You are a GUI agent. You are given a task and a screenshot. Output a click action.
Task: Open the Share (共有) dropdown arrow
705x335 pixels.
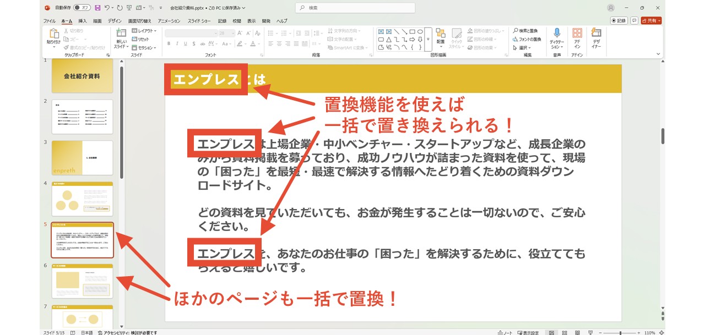pyautogui.click(x=659, y=20)
